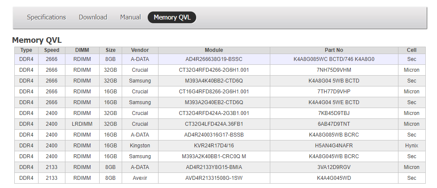Select module AVD4R21331508G-1SW
437x188 pixels.
[x=214, y=178]
